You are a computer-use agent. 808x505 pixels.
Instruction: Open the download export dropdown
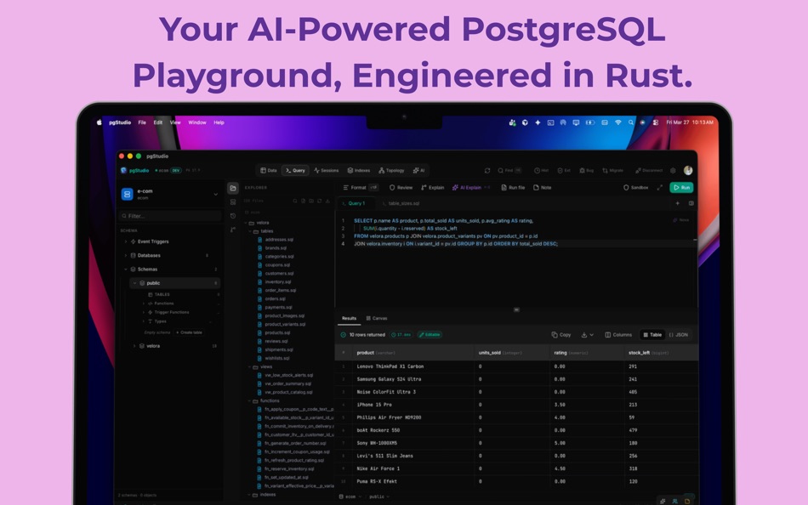click(588, 335)
